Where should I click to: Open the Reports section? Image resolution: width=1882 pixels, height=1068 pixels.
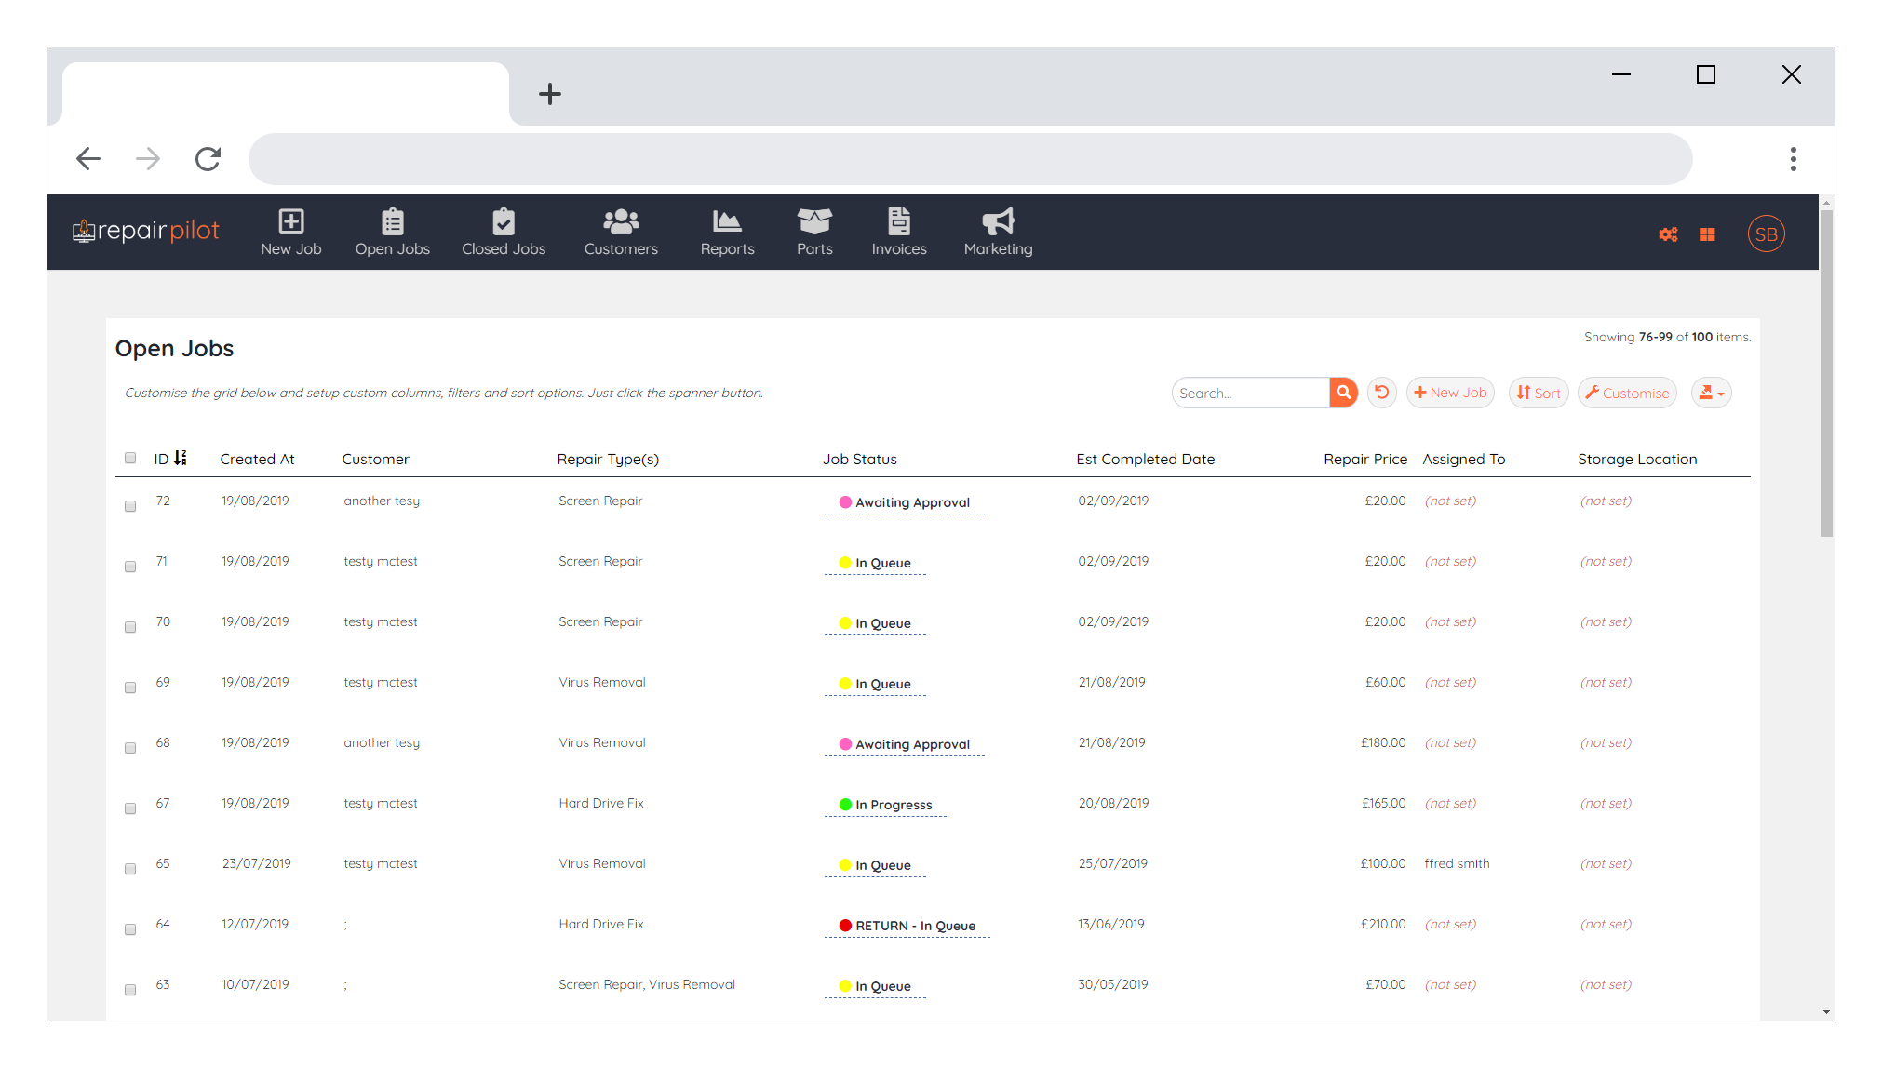coord(727,232)
